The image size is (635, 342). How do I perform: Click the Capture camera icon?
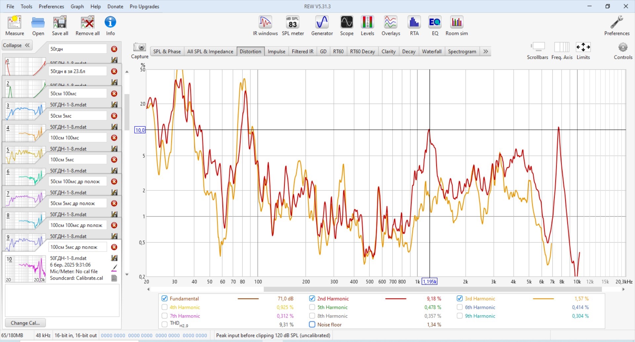[140, 47]
